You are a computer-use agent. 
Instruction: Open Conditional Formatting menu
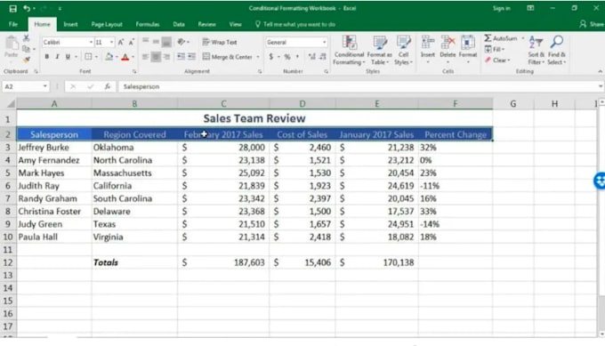pos(349,50)
